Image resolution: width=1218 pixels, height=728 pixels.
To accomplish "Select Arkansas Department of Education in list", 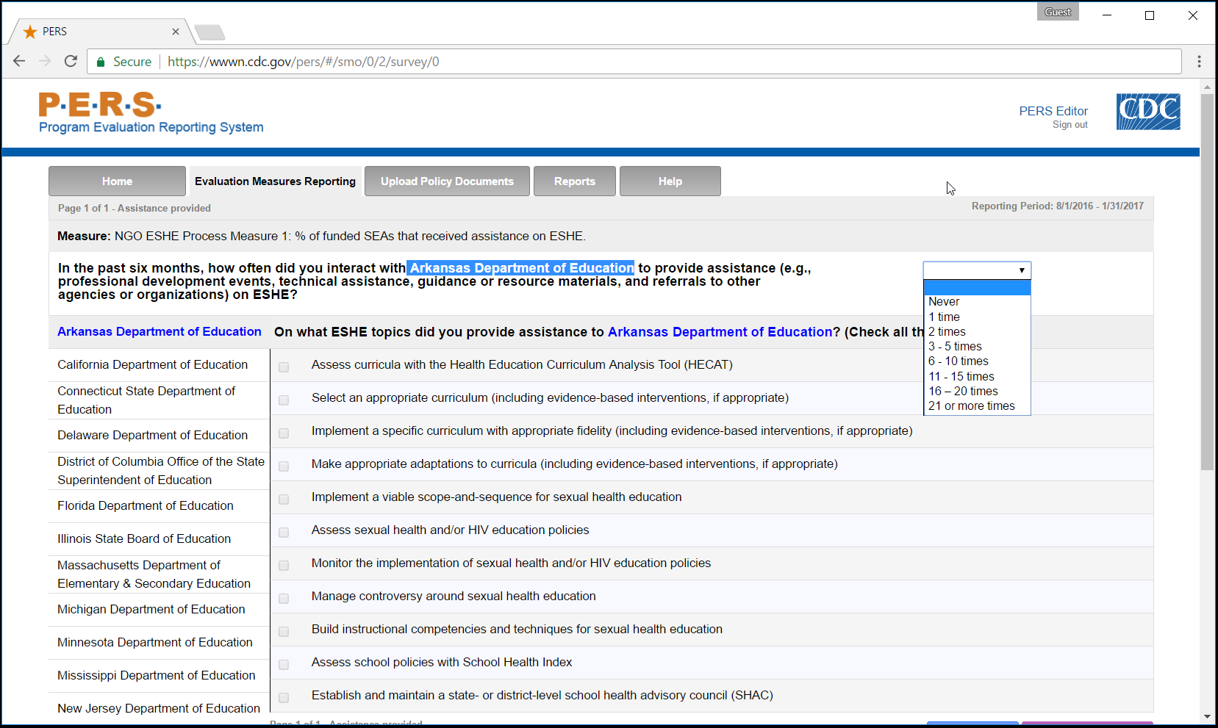I will [160, 331].
